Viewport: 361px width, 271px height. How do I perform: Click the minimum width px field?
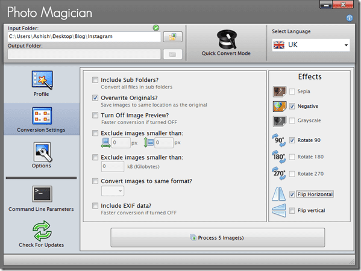pos(121,143)
